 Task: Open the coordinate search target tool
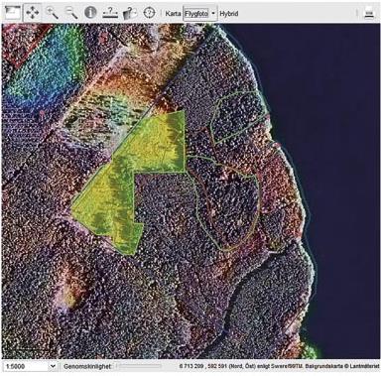click(150, 13)
